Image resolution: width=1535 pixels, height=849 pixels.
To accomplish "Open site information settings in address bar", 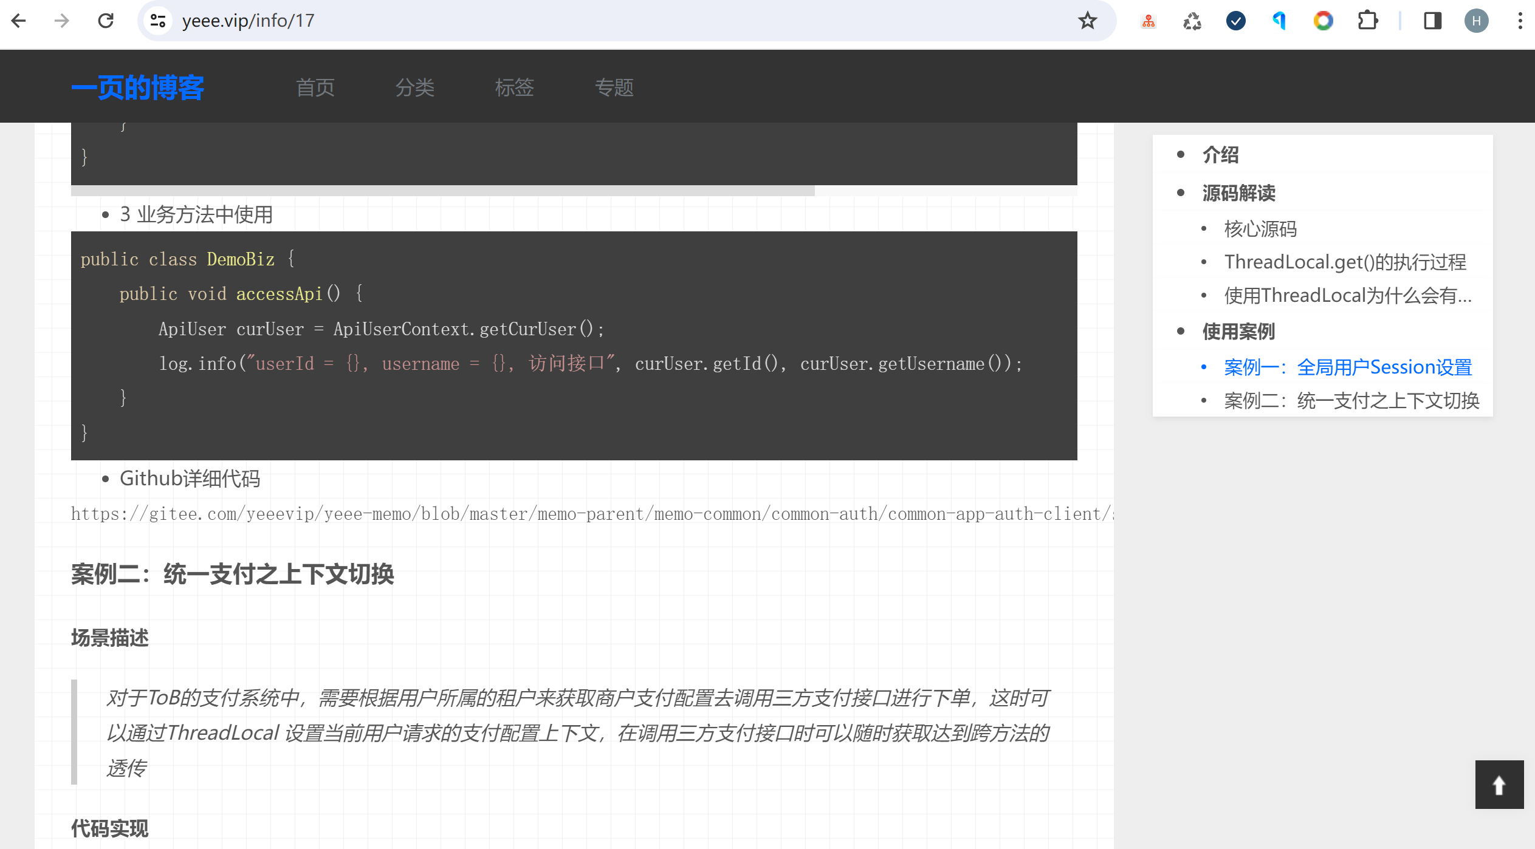I will (x=157, y=20).
